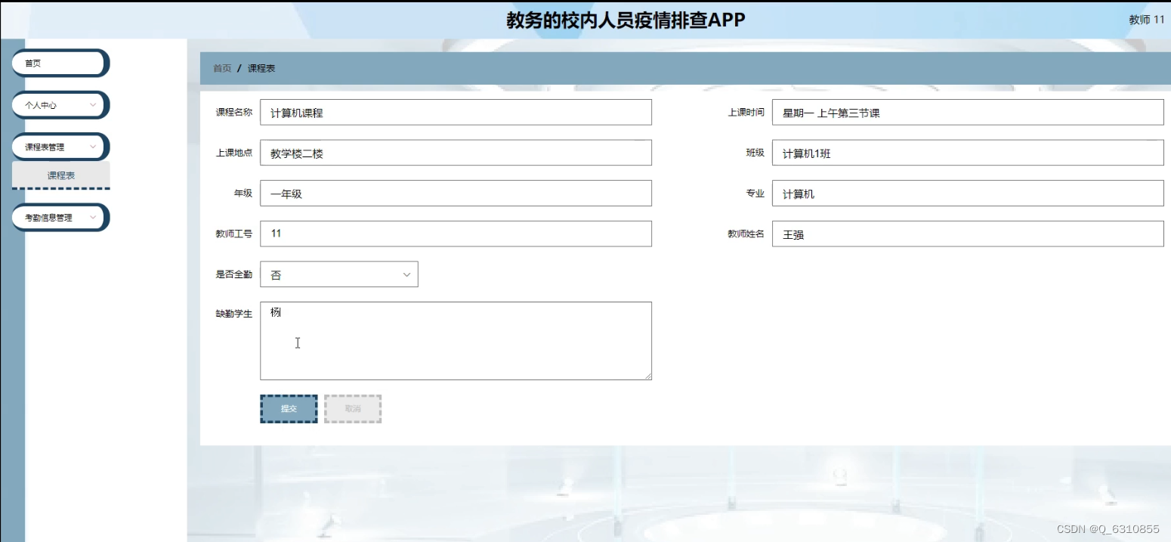Cancel with the 取消 button
Screen dimensions: 1171x542
pos(353,409)
